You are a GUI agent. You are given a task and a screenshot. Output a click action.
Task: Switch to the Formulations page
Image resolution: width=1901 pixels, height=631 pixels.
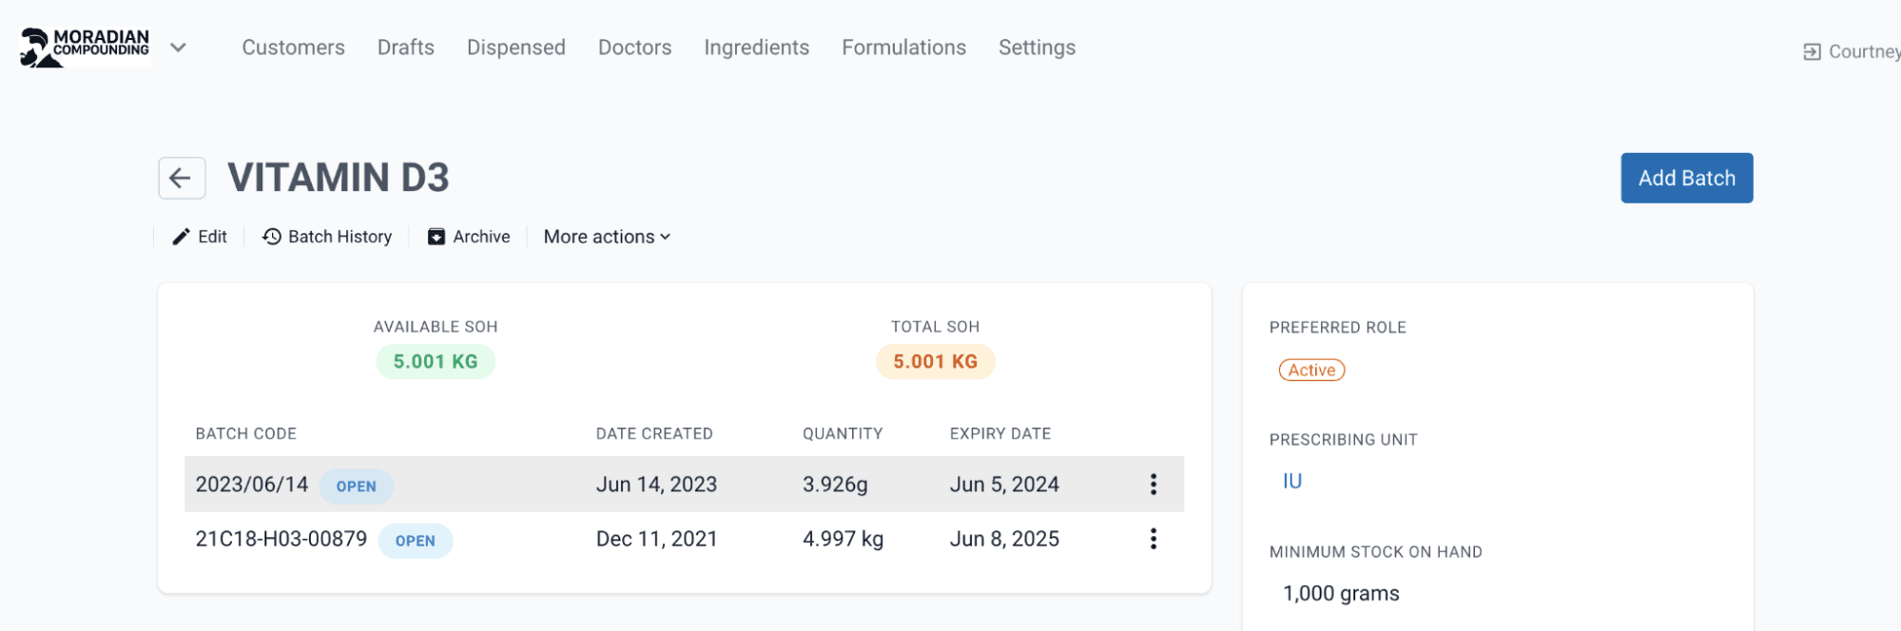[903, 48]
